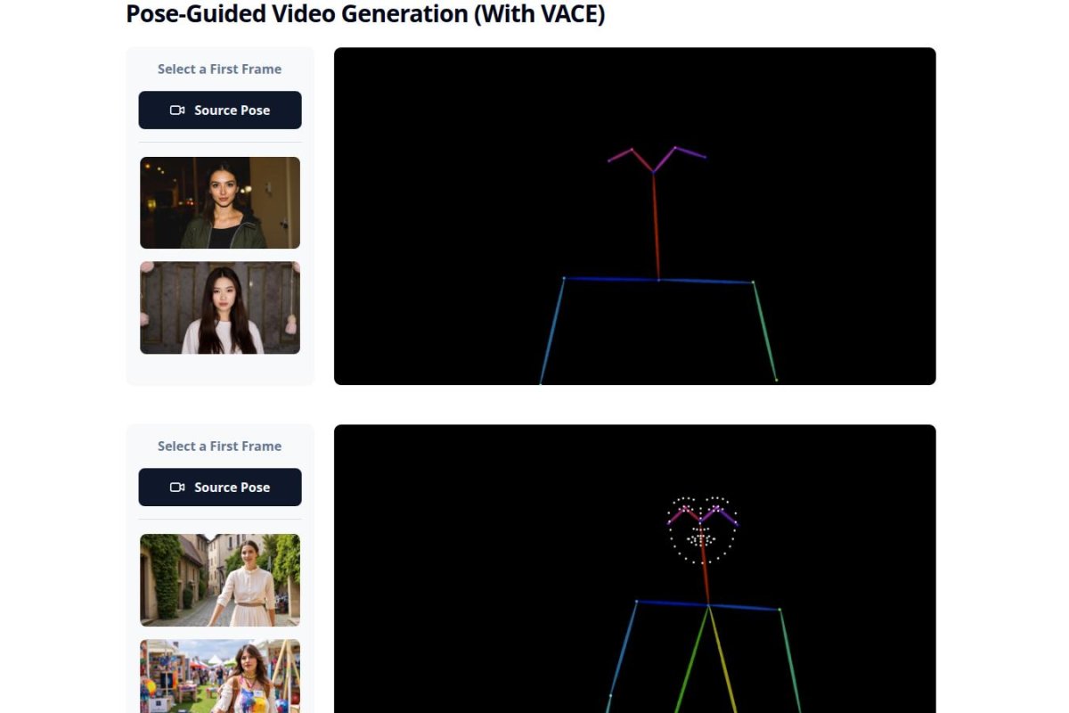Choose the woman in white dress alley thumbnail
This screenshot has height=713, width=1069.
point(220,580)
